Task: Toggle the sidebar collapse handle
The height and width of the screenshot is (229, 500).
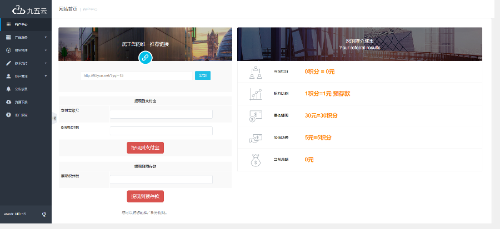Action: point(54,118)
